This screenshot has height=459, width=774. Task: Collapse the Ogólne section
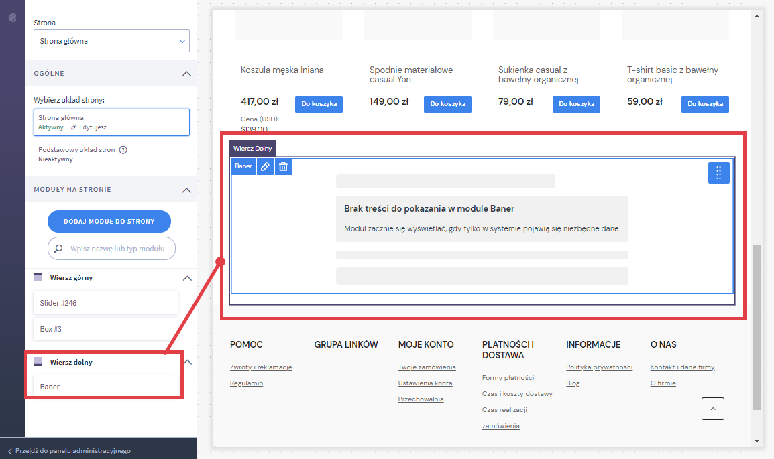tap(186, 74)
